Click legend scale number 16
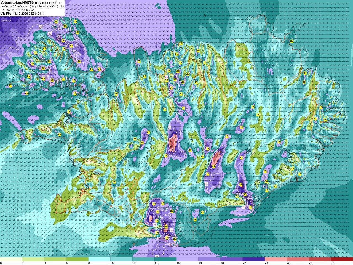Viewport: 353px width, 265px height. [178, 263]
